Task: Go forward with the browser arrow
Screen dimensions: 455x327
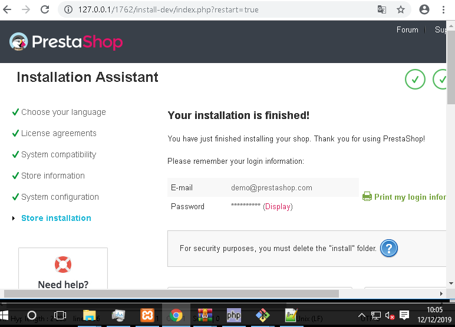Action: [26, 9]
